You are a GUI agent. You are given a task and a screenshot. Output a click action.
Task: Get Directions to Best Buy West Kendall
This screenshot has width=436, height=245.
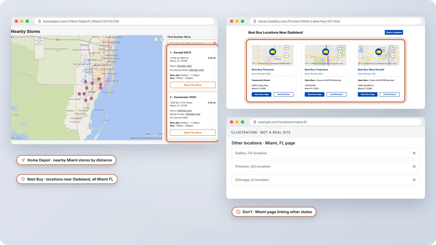point(390,94)
